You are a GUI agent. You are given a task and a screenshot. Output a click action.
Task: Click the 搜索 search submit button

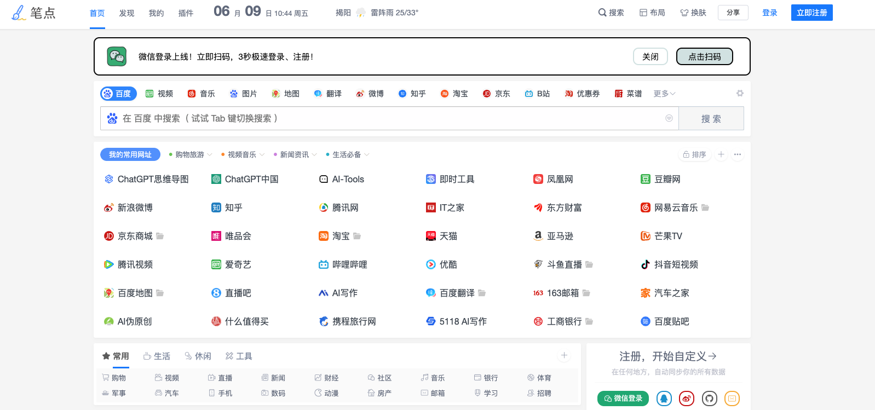tap(711, 118)
